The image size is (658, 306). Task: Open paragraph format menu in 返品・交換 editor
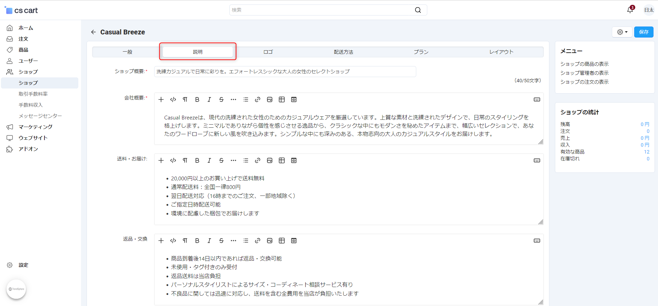coord(185,241)
